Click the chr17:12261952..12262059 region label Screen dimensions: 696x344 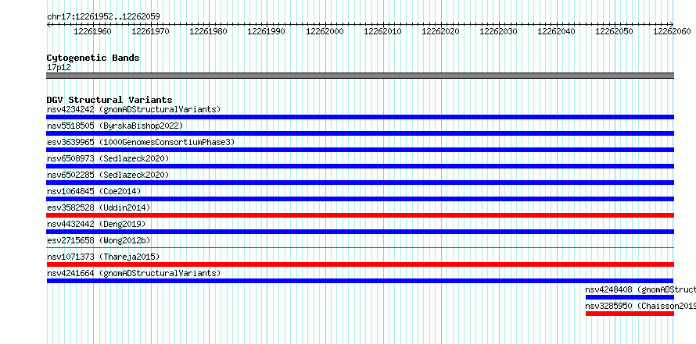click(103, 17)
